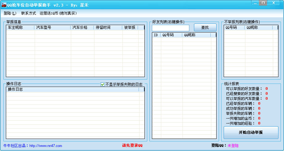Open the http://www.nn47.com link

(46, 146)
